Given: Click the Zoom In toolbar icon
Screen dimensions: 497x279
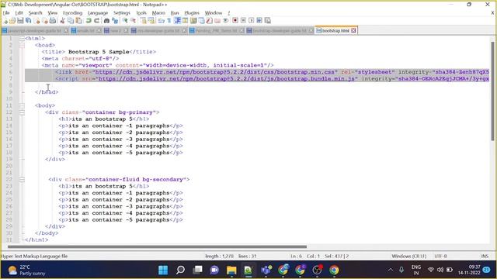Looking at the screenshot, I should [x=125, y=21].
